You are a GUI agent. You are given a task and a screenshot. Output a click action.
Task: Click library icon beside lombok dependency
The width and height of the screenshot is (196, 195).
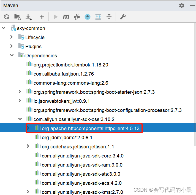[29, 64]
